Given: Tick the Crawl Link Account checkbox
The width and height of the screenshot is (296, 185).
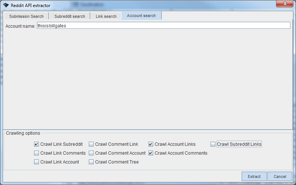Looking at the screenshot, I should pyautogui.click(x=37, y=162).
